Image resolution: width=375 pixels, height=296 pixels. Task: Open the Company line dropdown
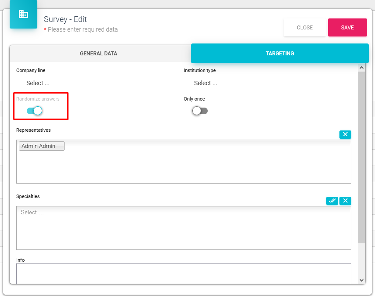click(x=100, y=83)
